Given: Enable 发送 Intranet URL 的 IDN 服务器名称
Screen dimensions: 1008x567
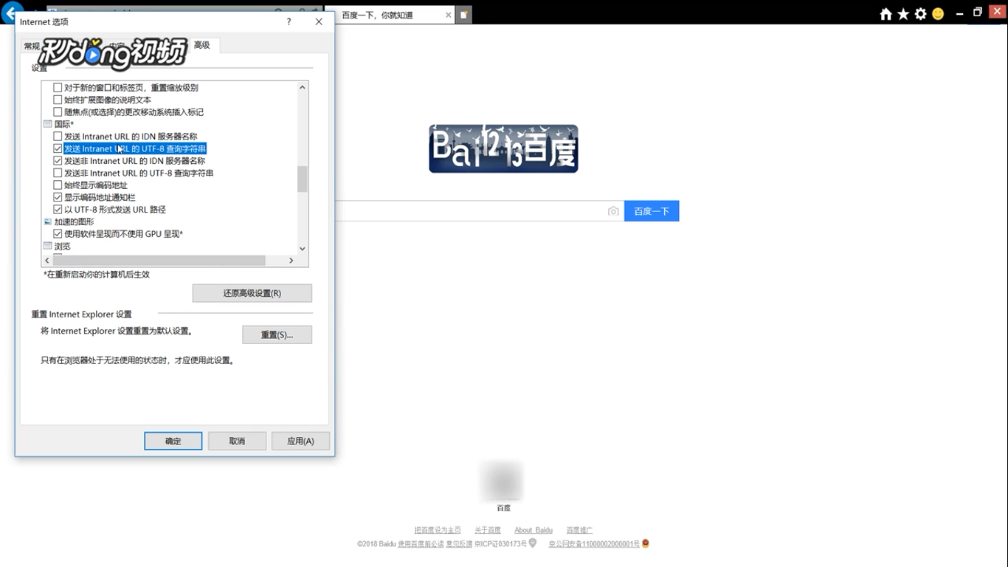Looking at the screenshot, I should tap(58, 137).
